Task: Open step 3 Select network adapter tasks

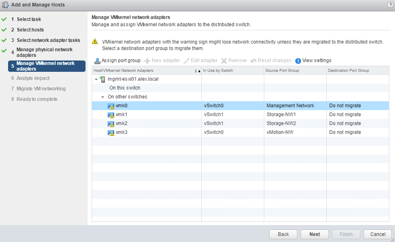Action: click(48, 40)
